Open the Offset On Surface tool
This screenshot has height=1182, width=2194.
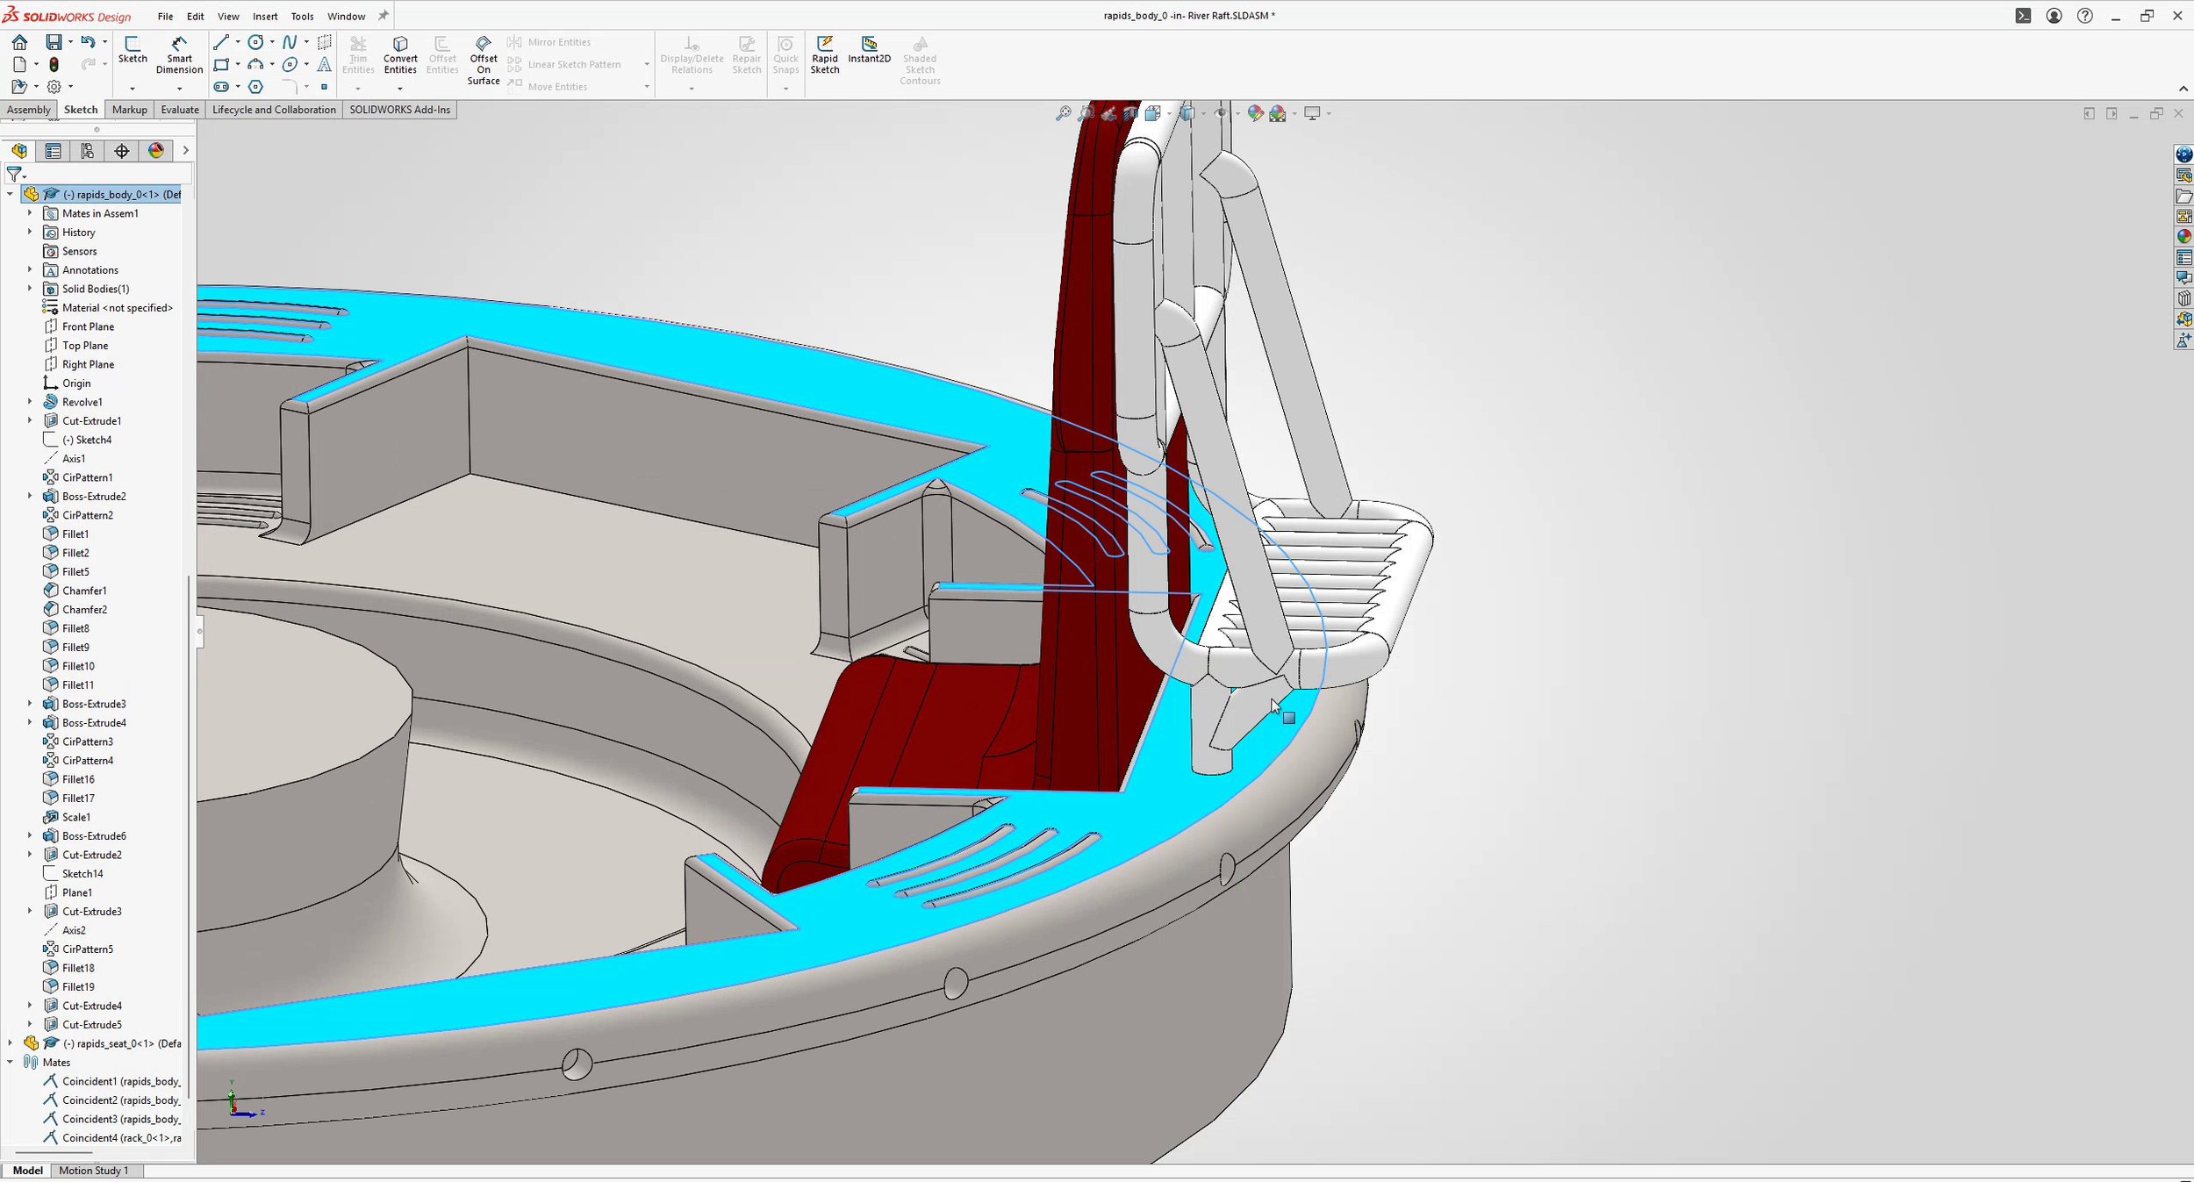coord(484,58)
